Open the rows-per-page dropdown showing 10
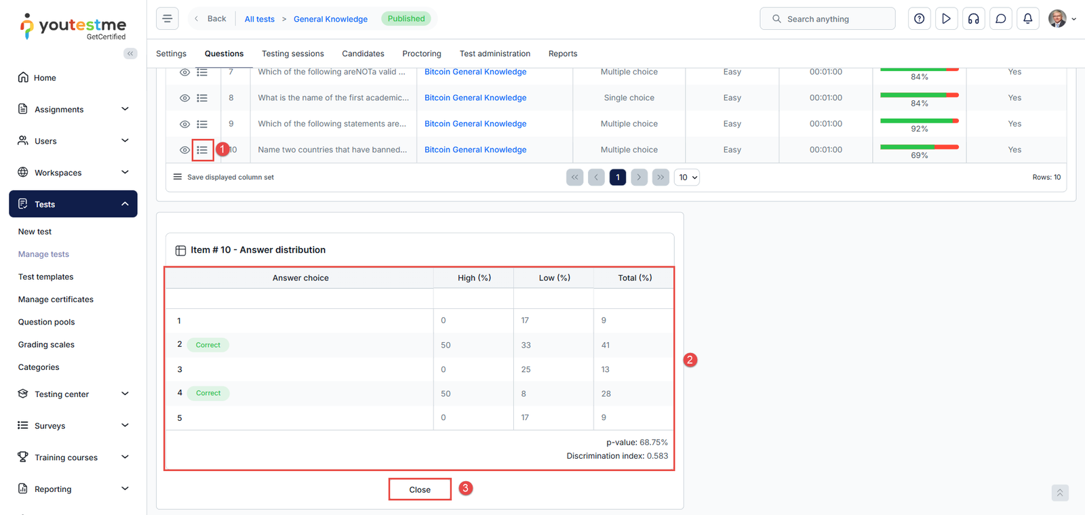This screenshot has height=515, width=1085. coord(686,178)
